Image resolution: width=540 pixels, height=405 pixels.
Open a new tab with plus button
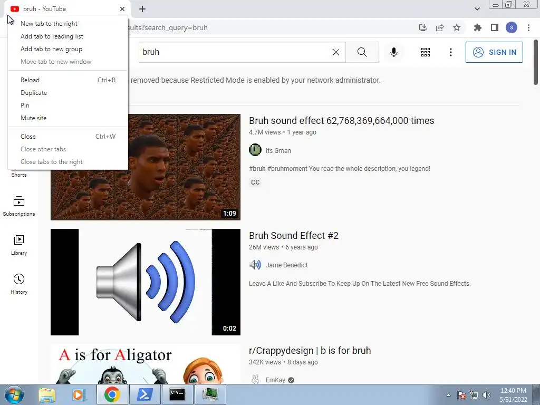point(142,9)
